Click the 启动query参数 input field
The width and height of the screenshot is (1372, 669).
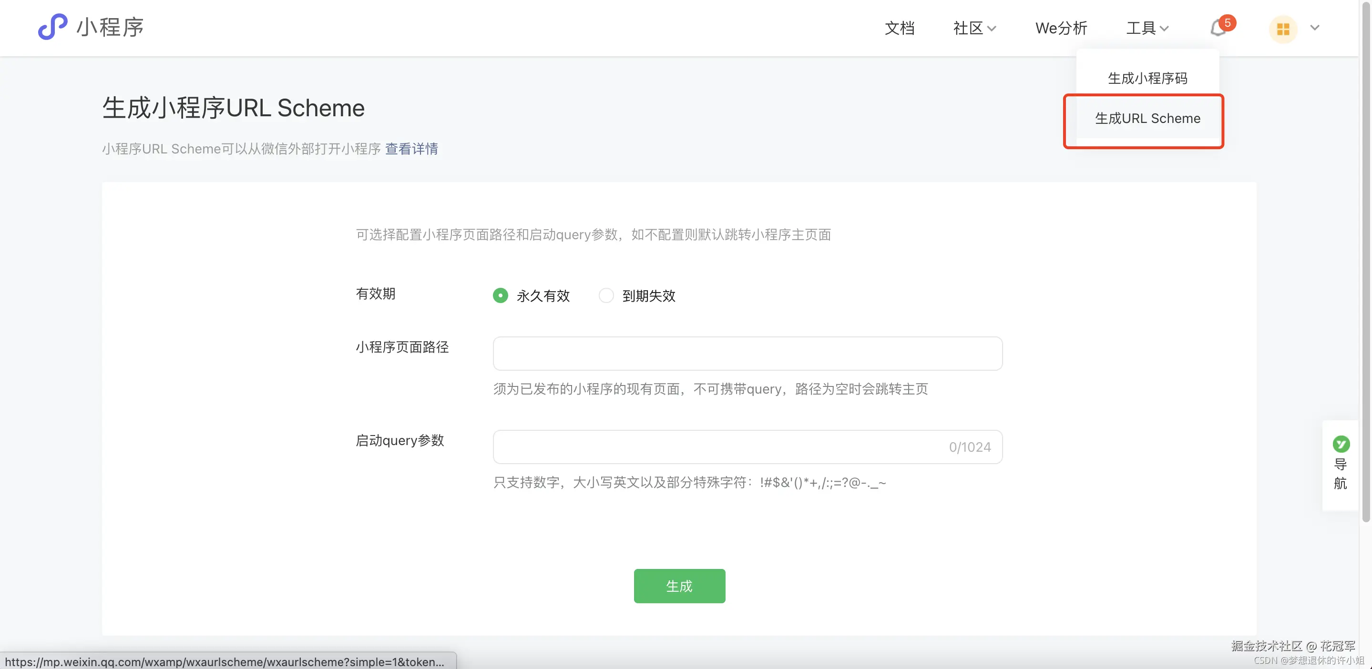(719, 447)
